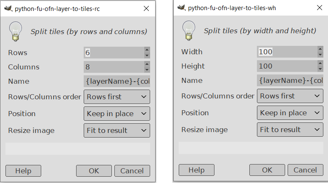The image size is (328, 183).
Task: Open Resize image dropdown in left dialog
Action: pyautogui.click(x=116, y=130)
